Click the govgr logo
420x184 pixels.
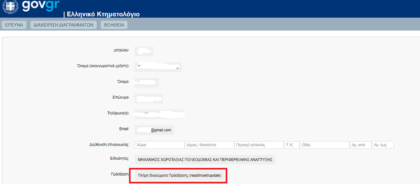point(40,7)
